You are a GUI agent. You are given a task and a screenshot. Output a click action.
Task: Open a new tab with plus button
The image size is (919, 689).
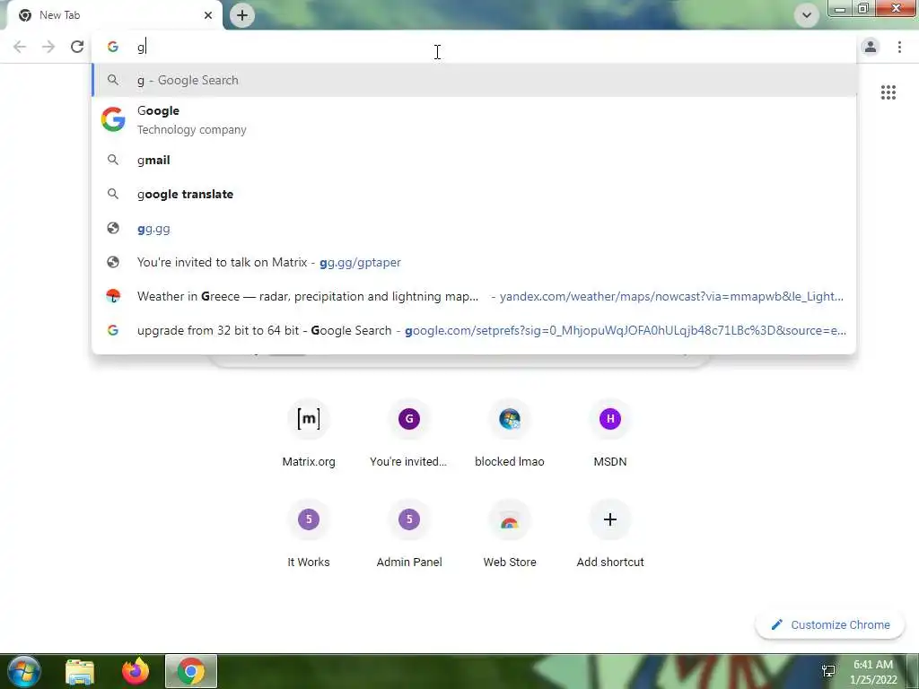point(242,15)
